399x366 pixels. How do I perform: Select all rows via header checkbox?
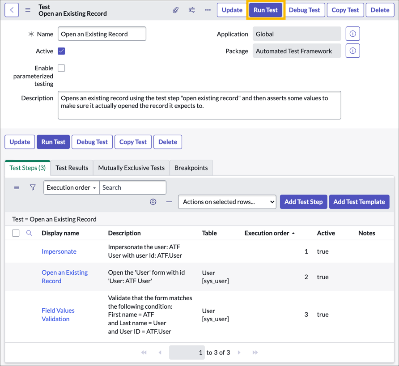[16, 233]
